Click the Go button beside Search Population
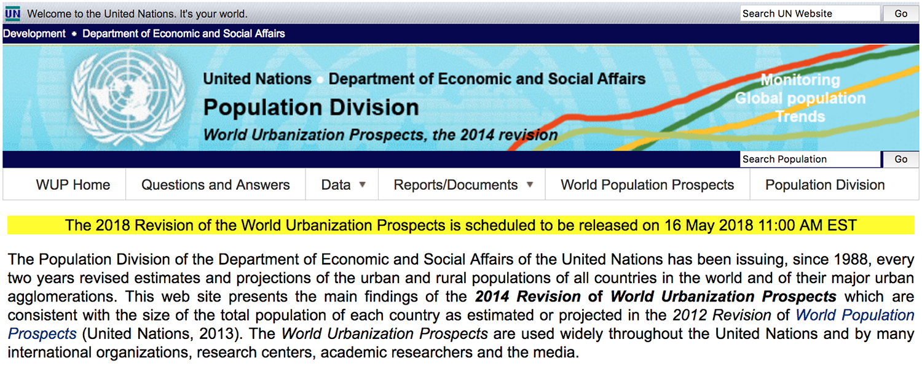 click(901, 159)
